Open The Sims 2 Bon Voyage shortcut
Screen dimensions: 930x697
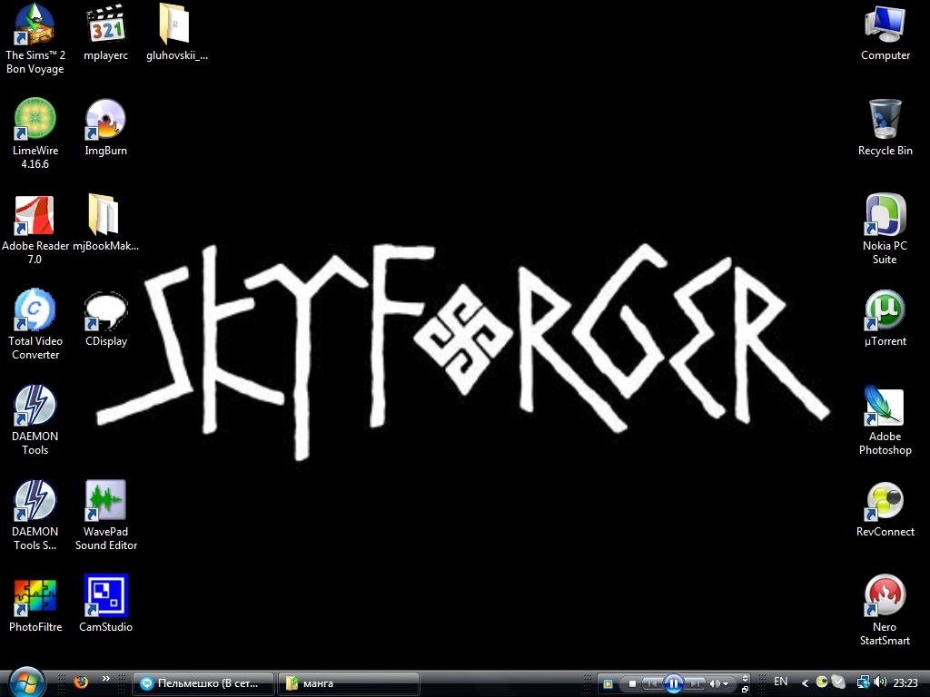pos(35,40)
